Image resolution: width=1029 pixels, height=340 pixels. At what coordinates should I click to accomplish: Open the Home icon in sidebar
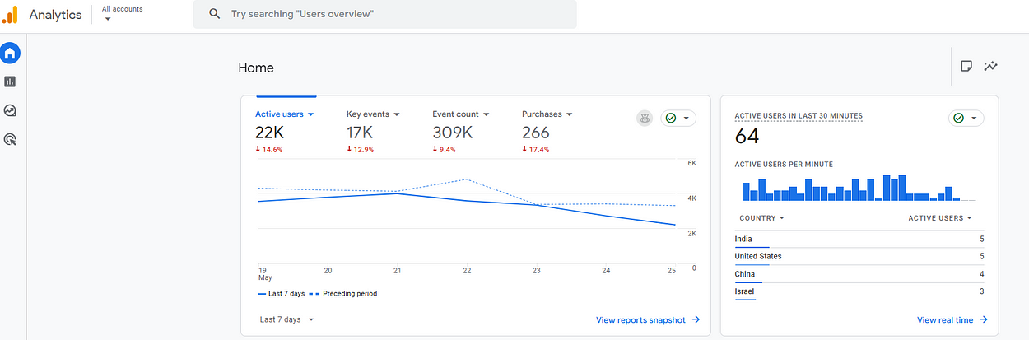coord(11,54)
